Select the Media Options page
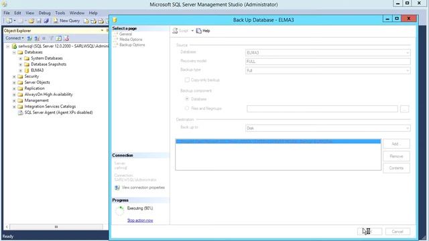This screenshot has width=429, height=241. [x=131, y=39]
